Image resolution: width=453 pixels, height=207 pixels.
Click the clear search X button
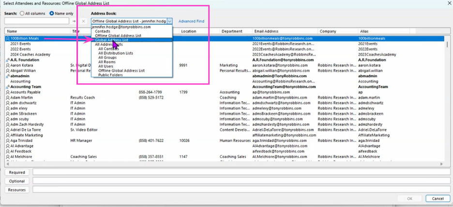(83, 21)
